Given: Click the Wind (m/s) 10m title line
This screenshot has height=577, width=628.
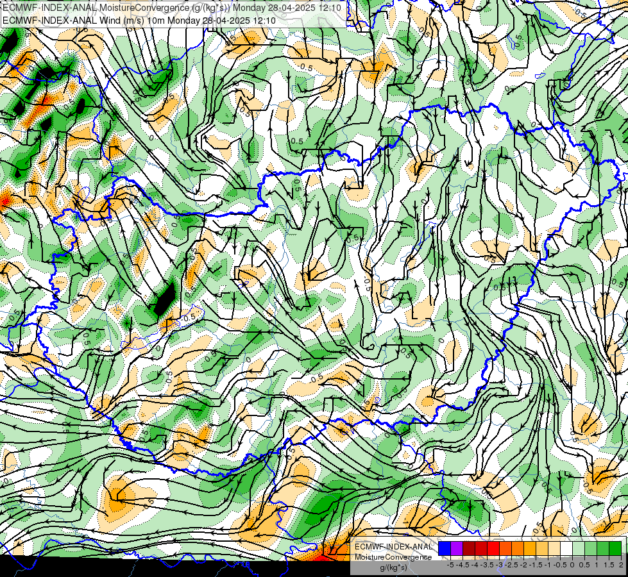Looking at the screenshot, I should pyautogui.click(x=139, y=21).
